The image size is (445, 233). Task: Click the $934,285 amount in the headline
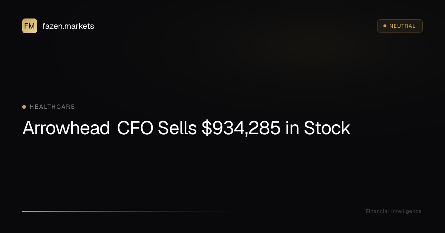[x=241, y=128]
